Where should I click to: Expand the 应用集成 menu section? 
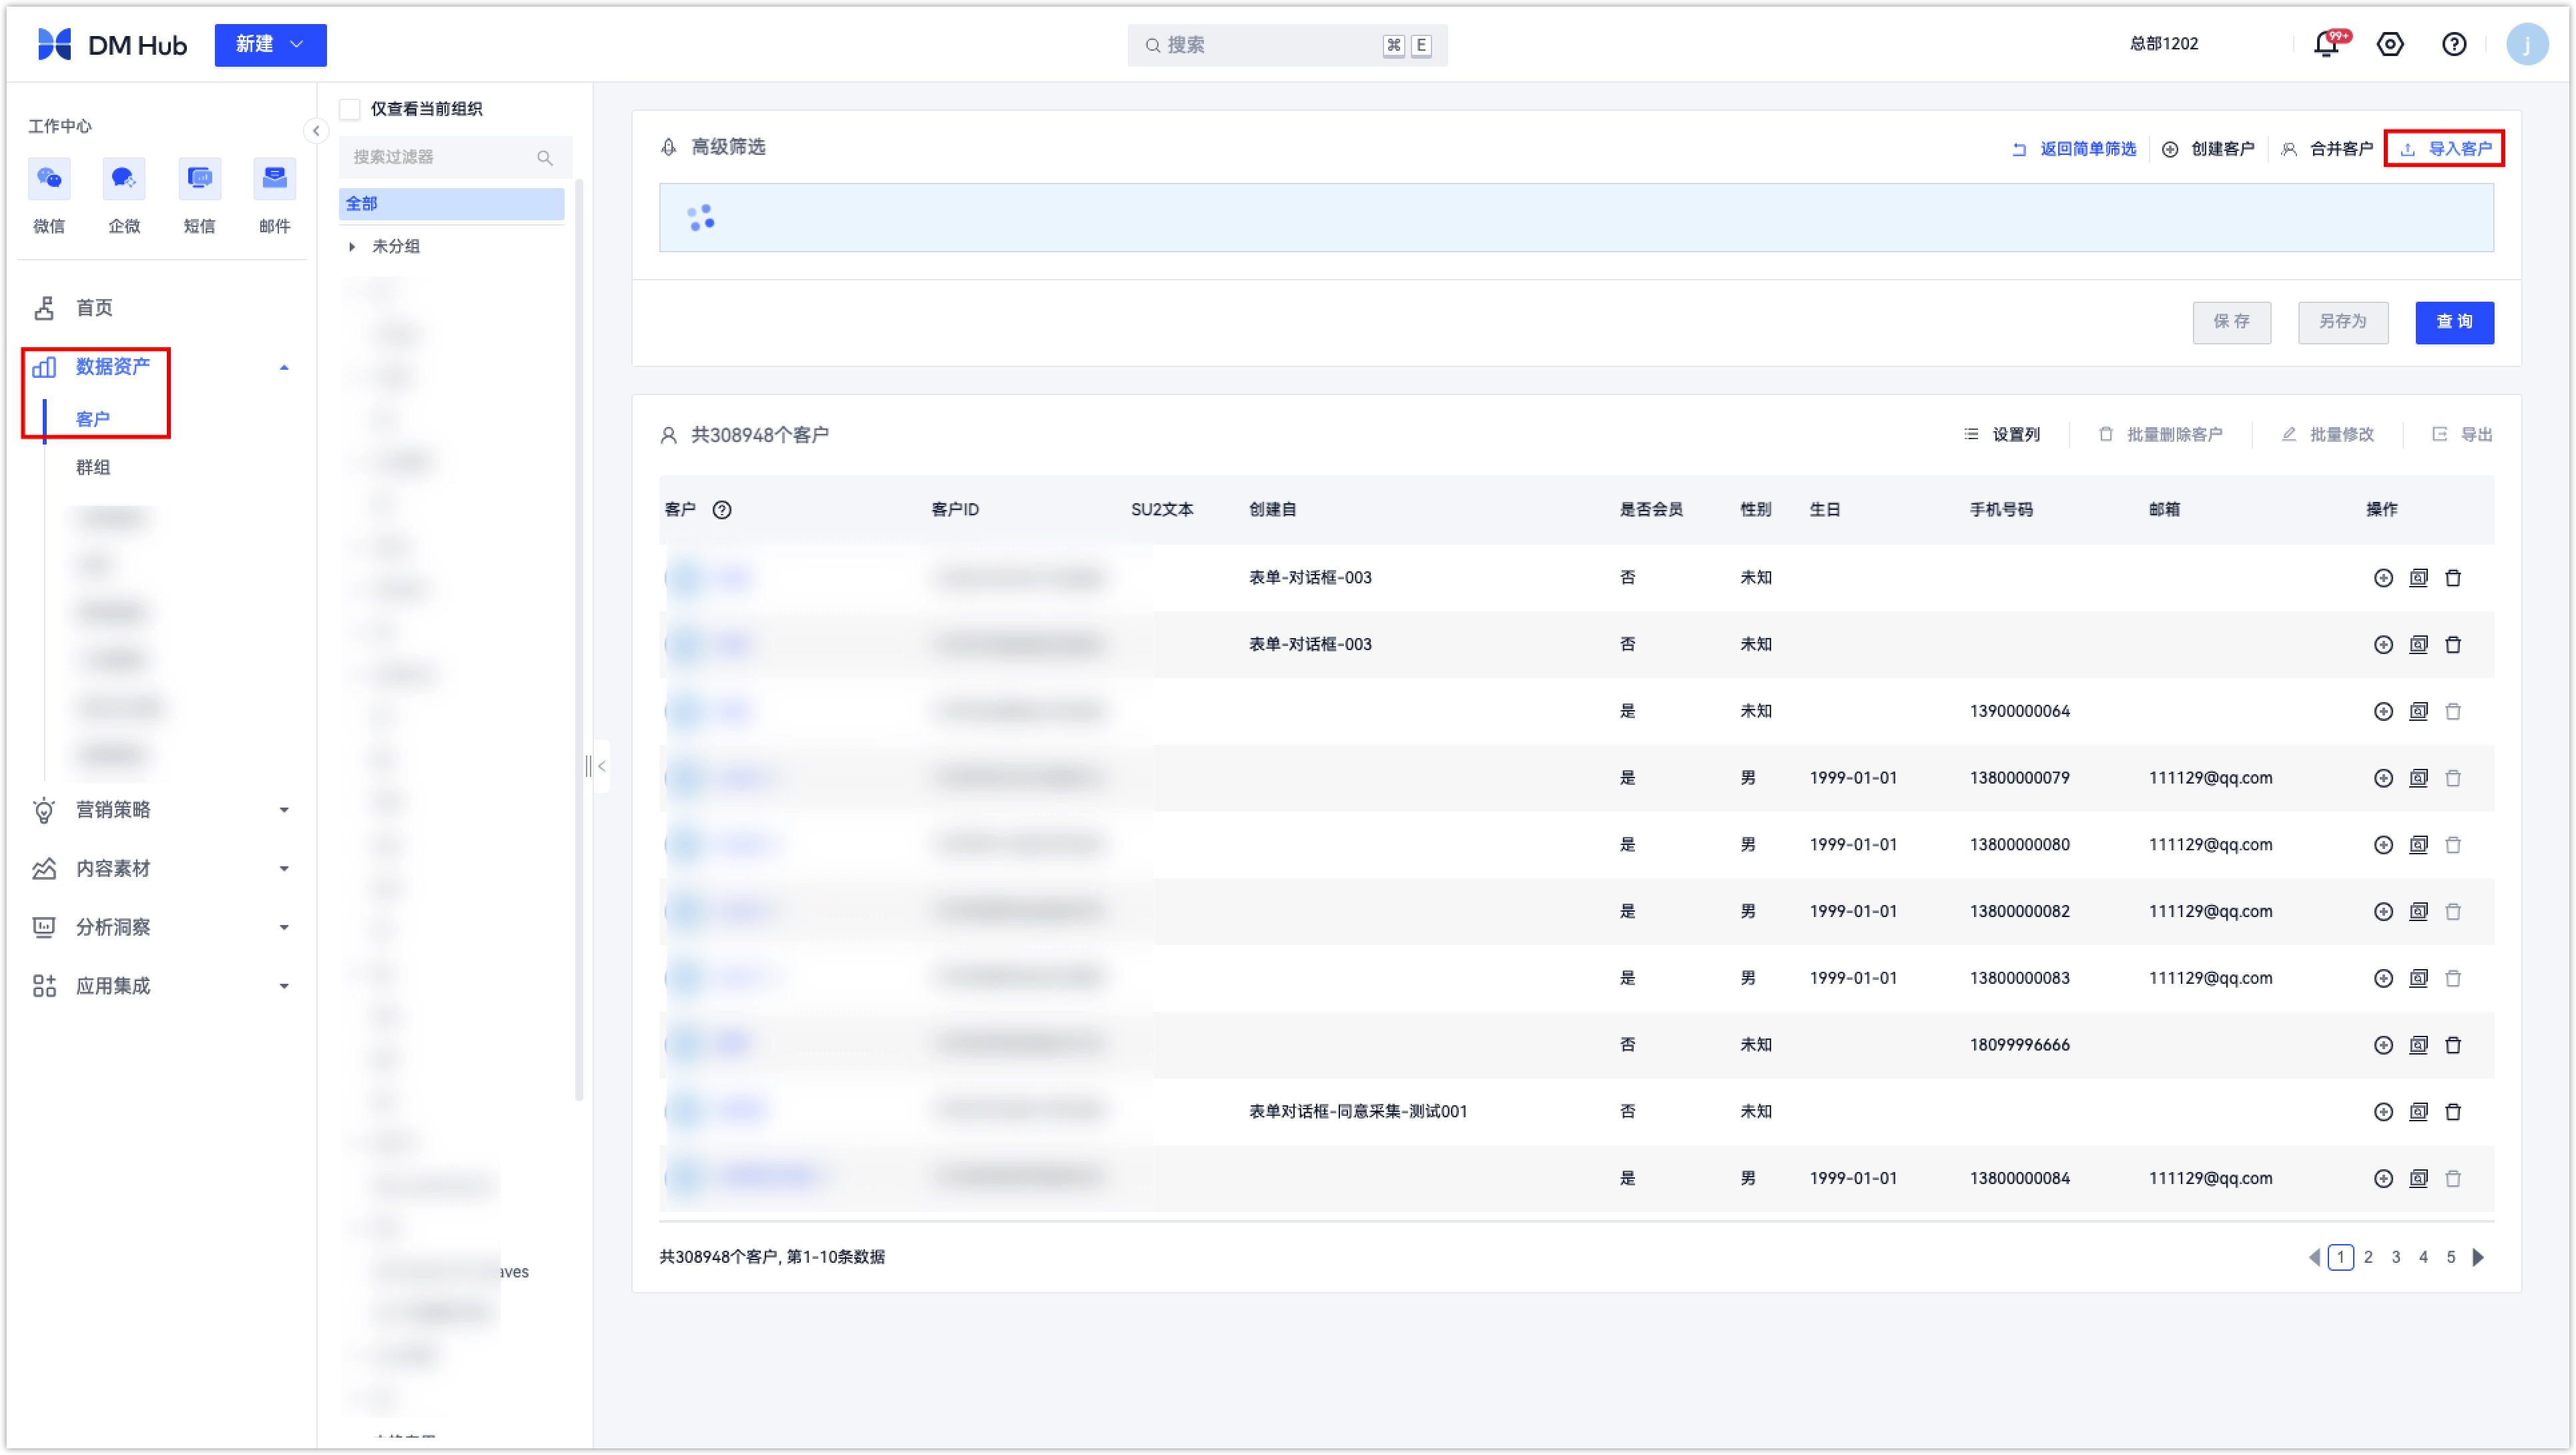284,987
